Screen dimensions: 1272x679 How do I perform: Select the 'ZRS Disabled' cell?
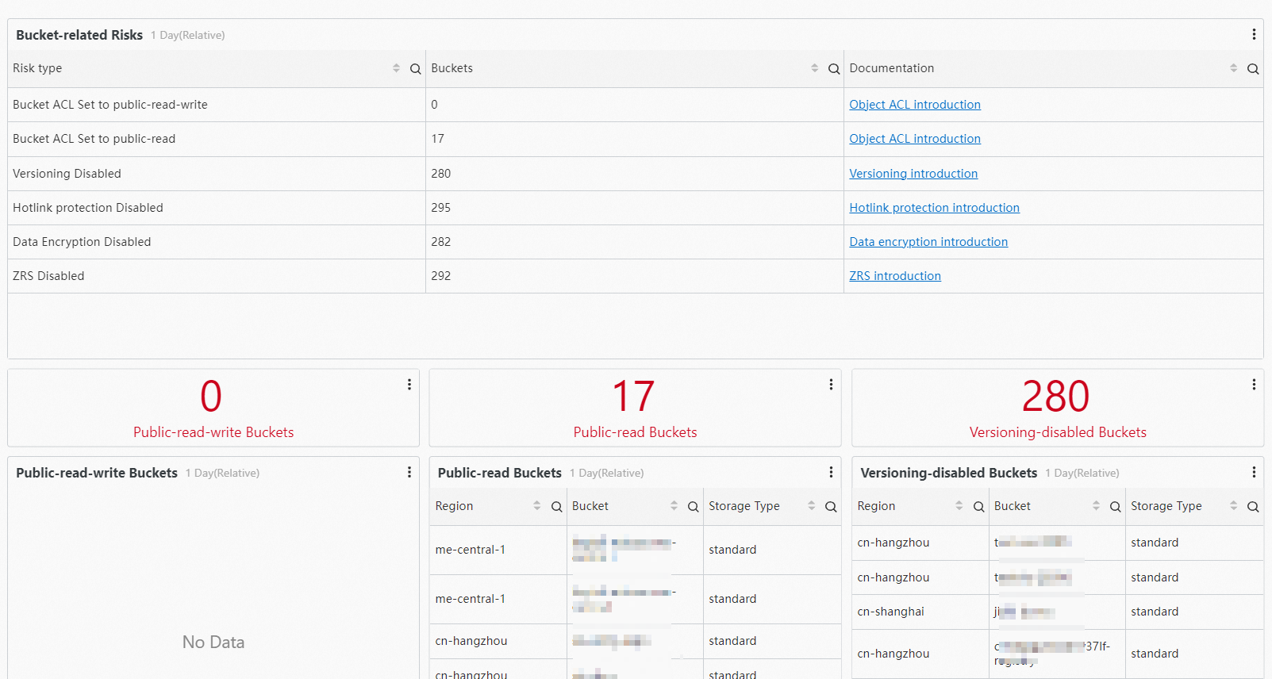coord(217,276)
